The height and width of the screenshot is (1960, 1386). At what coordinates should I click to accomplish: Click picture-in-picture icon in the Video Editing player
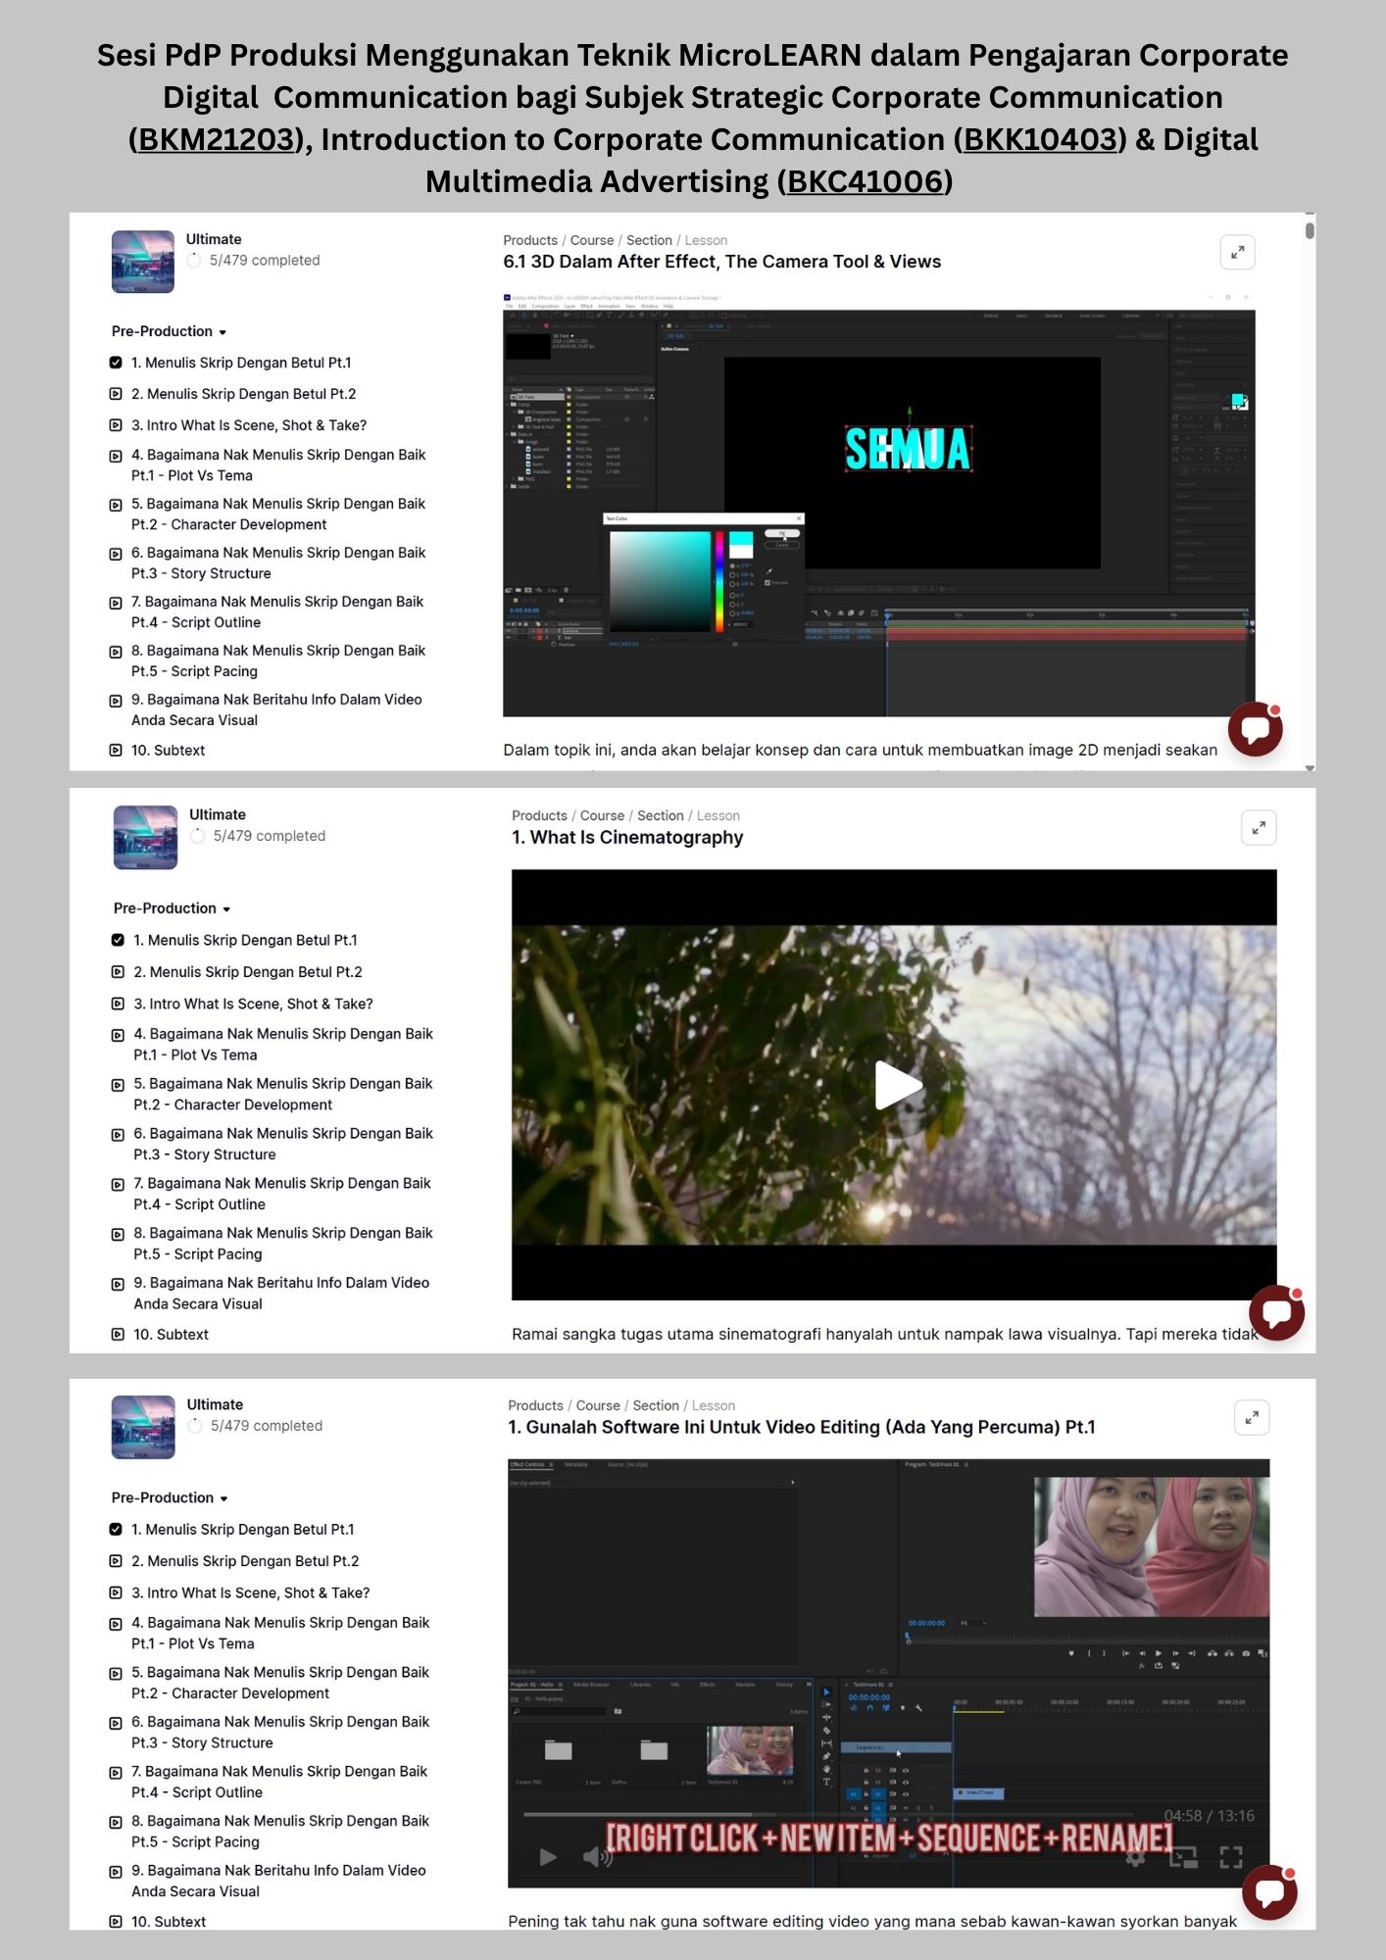[x=1183, y=1856]
